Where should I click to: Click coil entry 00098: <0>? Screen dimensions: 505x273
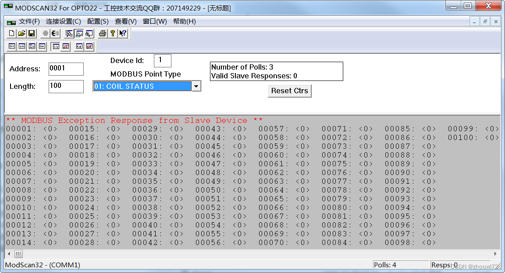pos(410,243)
